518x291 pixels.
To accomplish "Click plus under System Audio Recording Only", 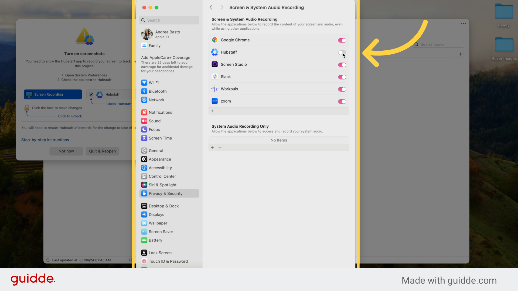I will pyautogui.click(x=212, y=148).
